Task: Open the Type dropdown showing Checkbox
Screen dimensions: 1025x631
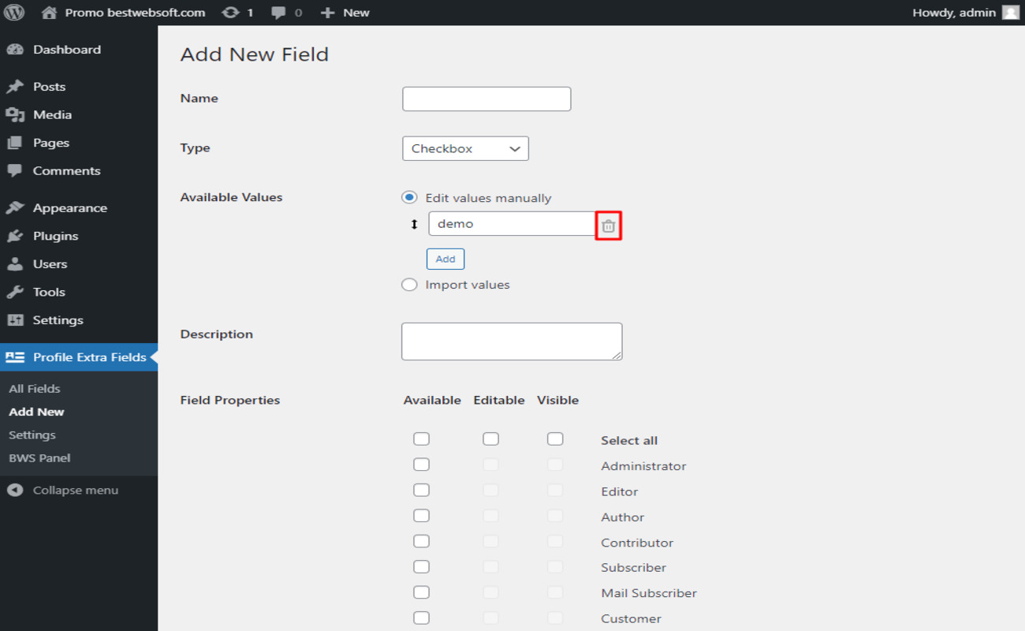Action: (465, 148)
